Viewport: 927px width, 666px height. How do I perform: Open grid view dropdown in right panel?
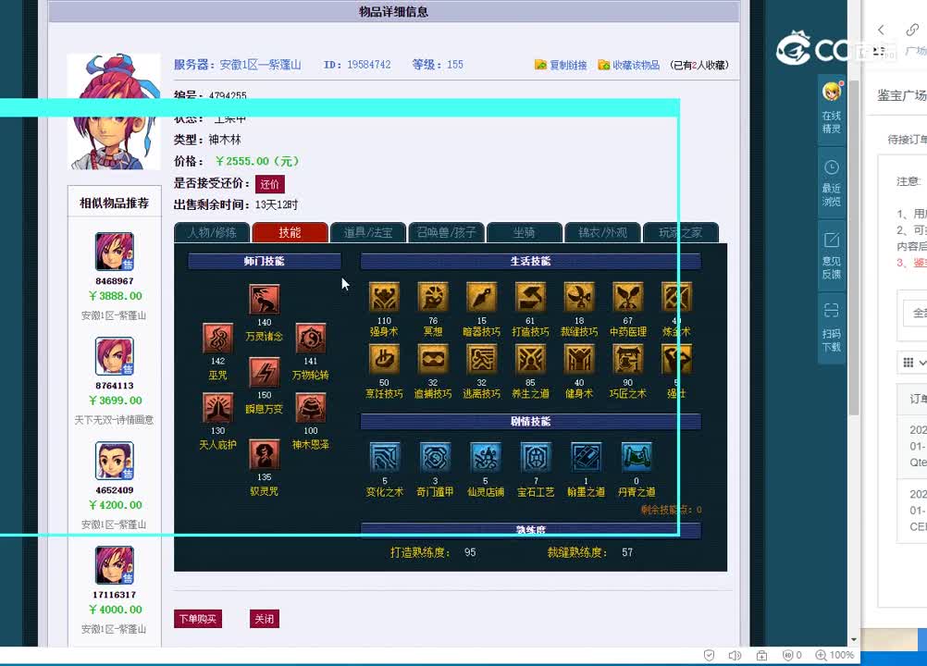click(x=913, y=363)
